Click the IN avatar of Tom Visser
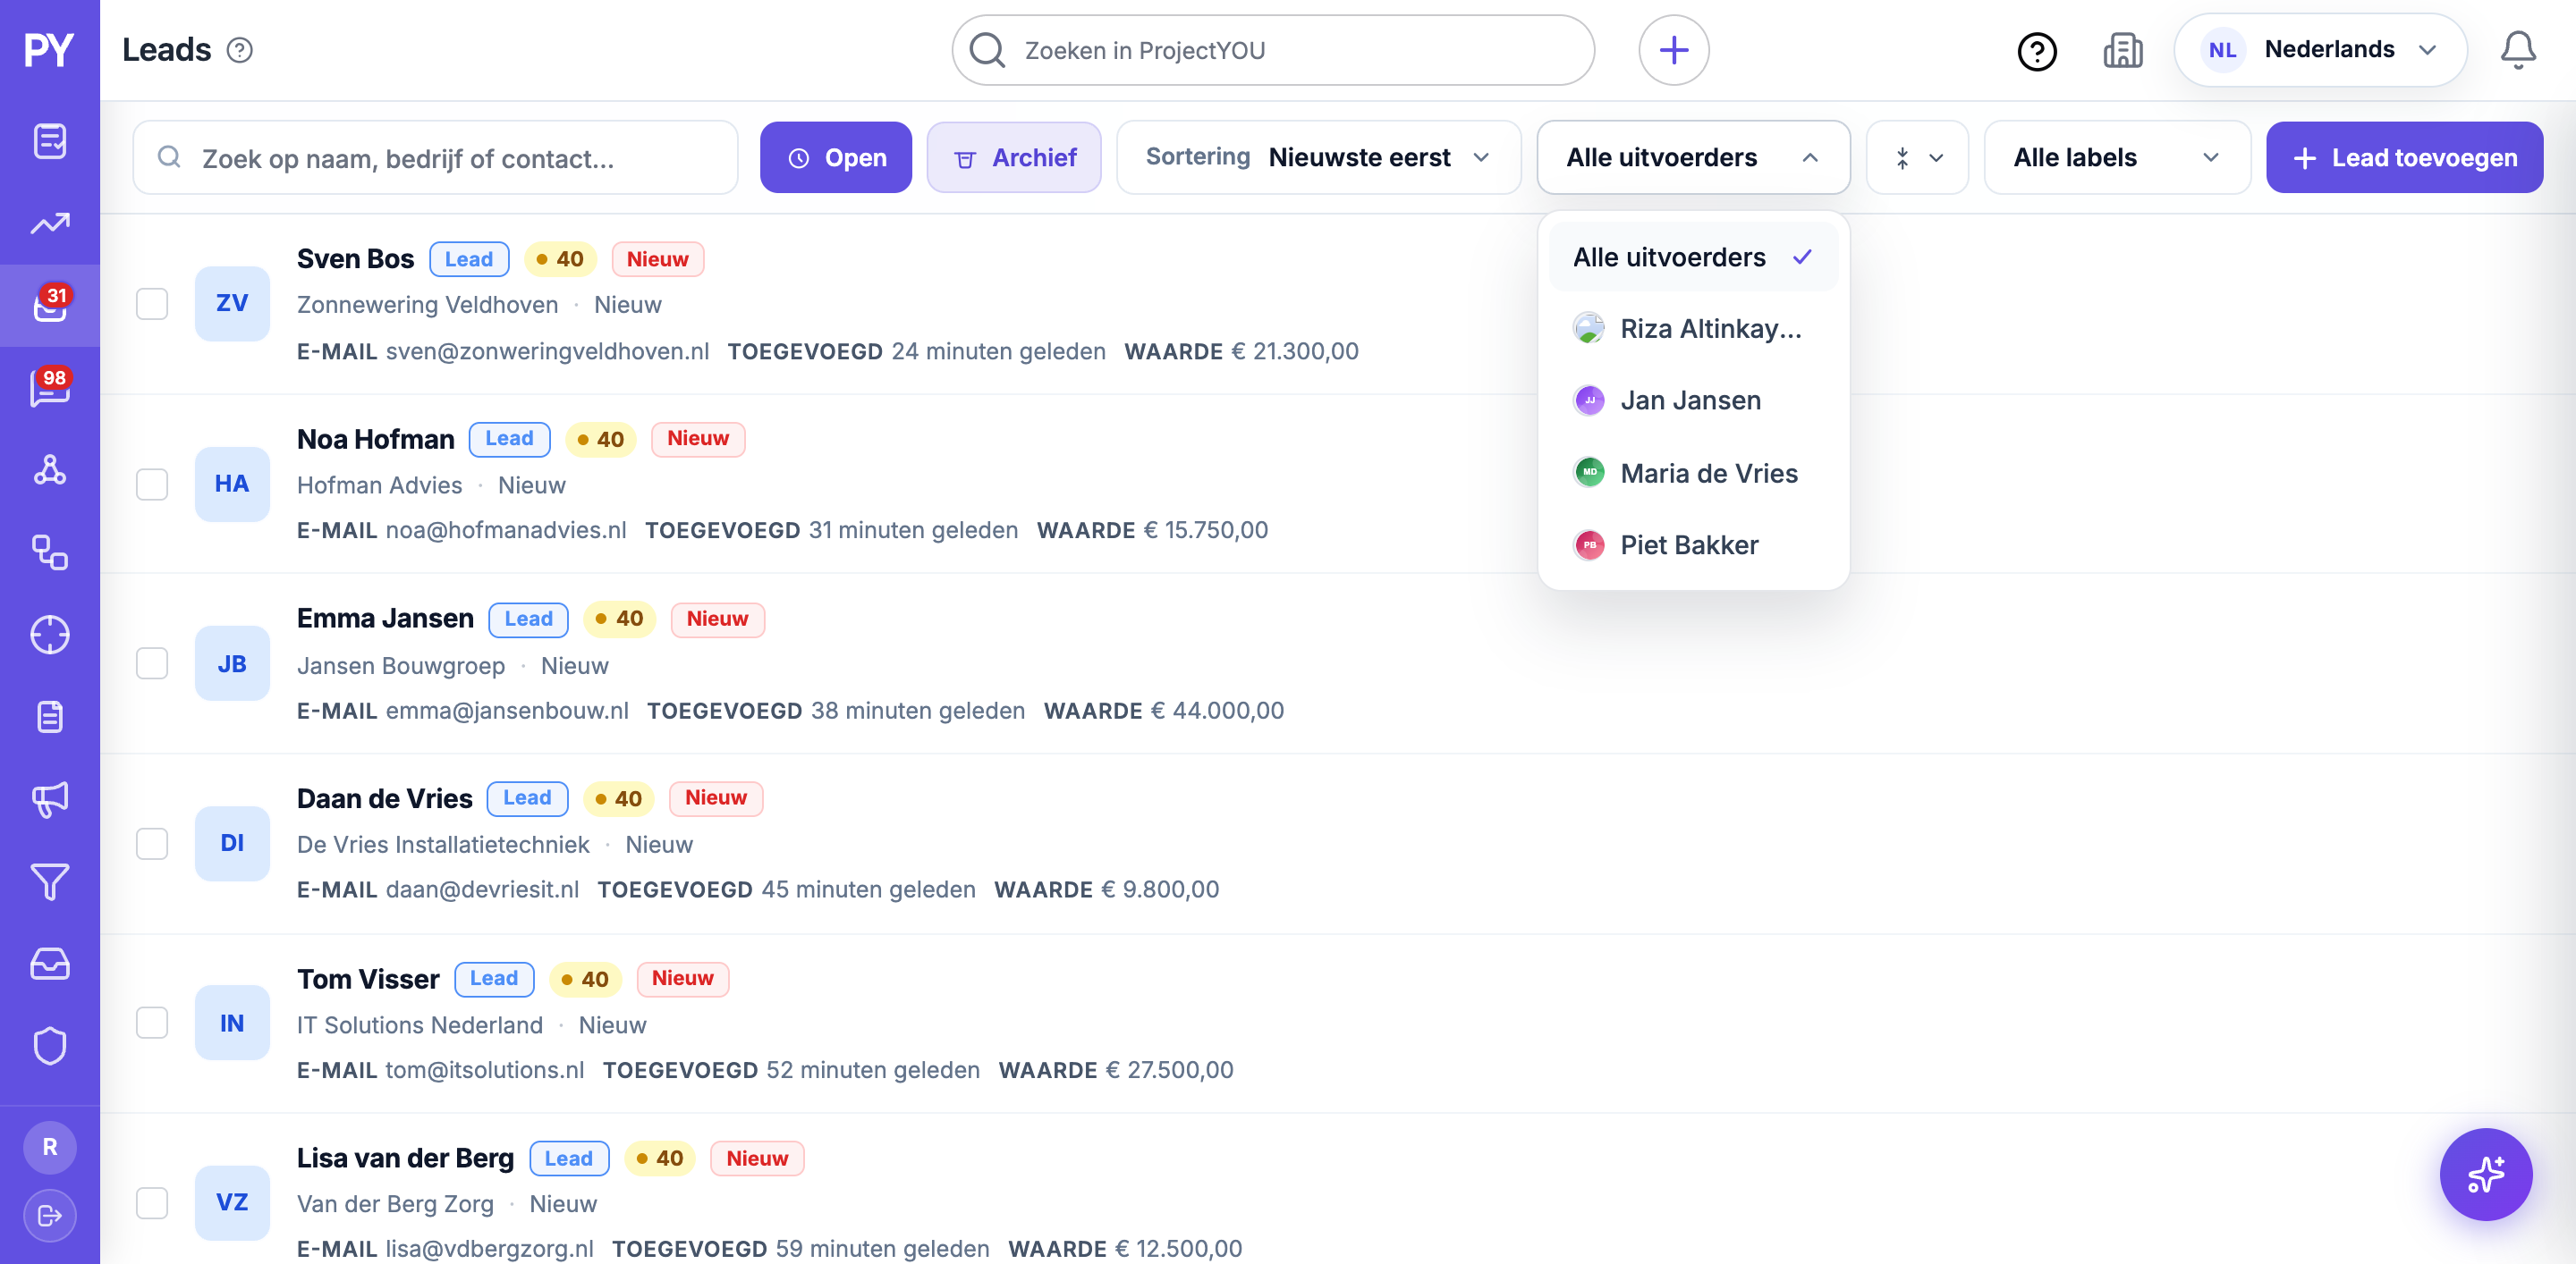 (x=232, y=1024)
